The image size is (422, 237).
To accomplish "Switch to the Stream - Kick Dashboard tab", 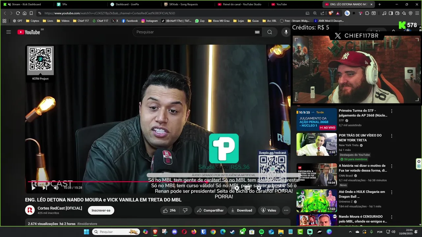I will tap(26, 4).
